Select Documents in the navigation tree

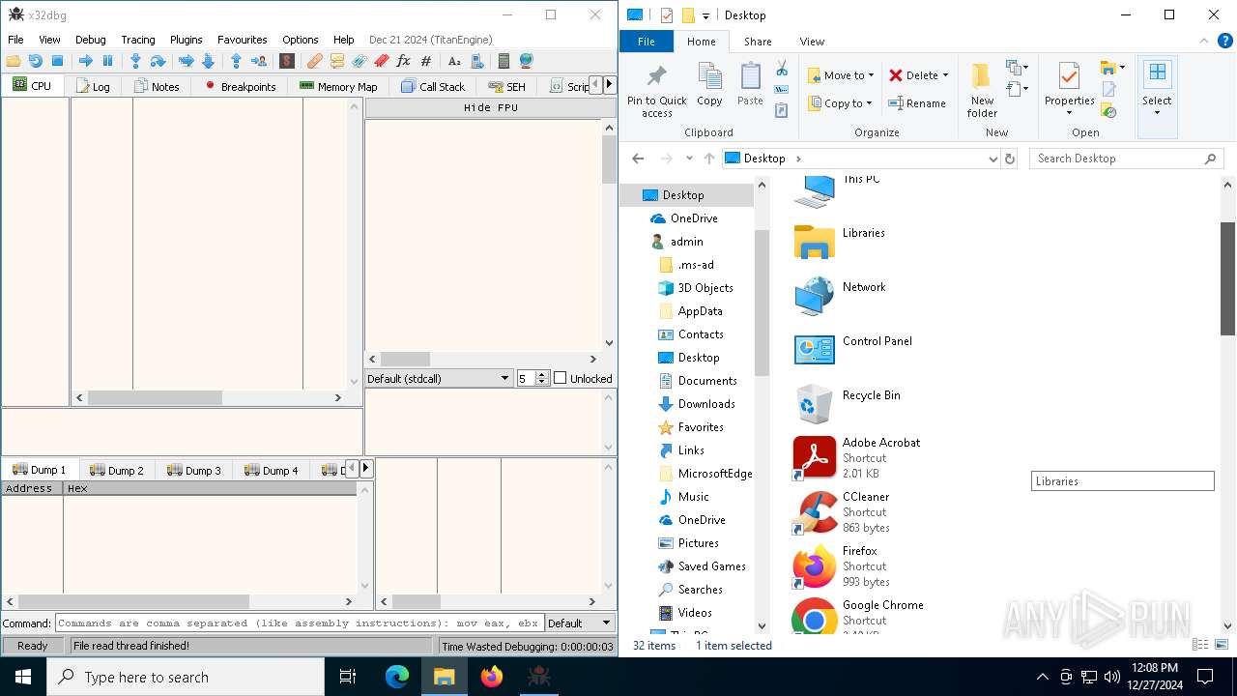pyautogui.click(x=707, y=381)
